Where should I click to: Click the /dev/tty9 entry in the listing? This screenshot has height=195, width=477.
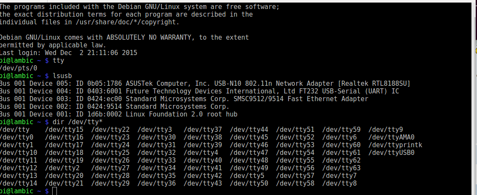point(385,129)
